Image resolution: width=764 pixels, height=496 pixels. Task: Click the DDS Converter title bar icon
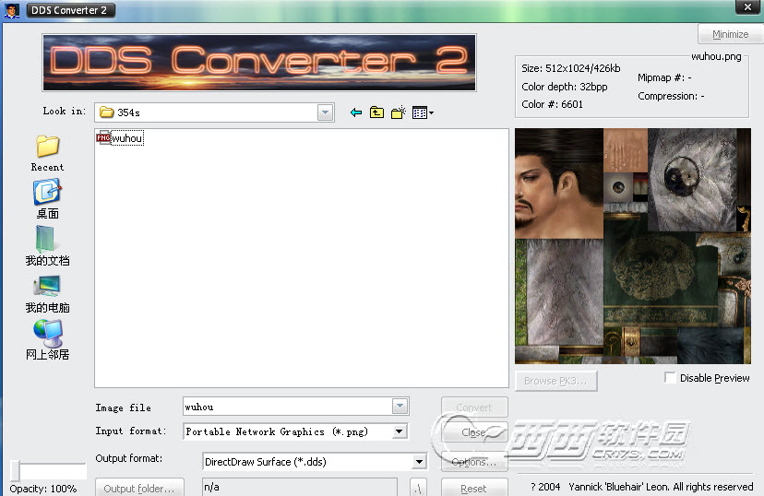[x=12, y=10]
